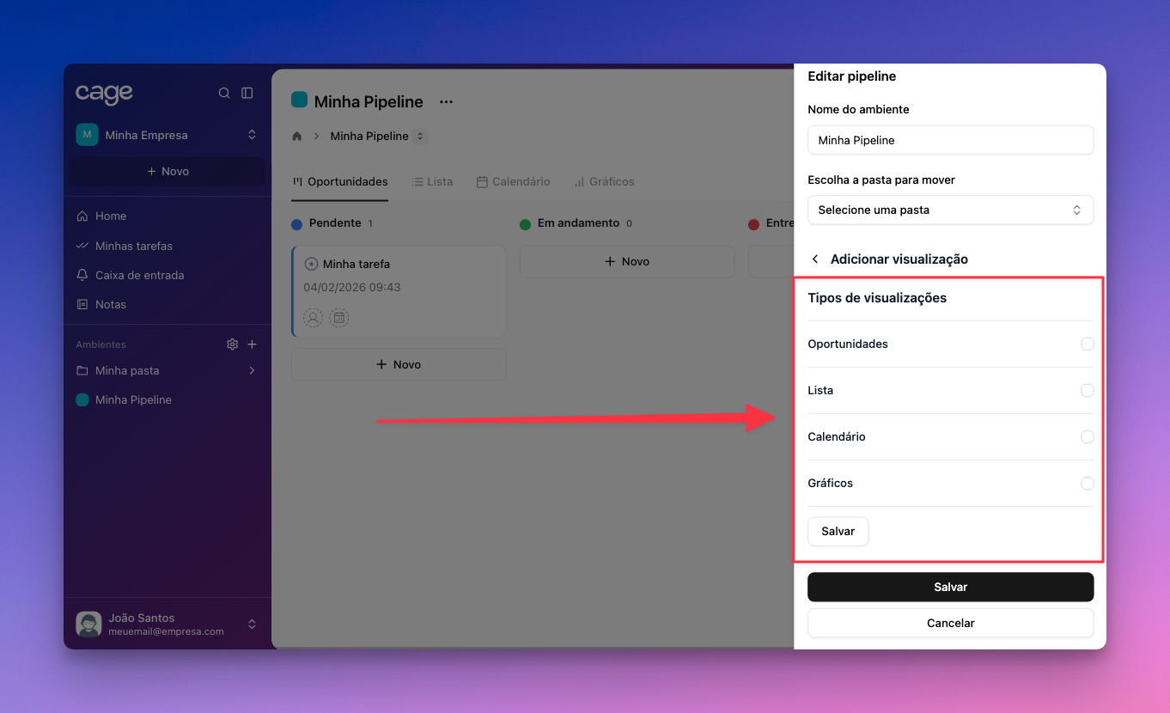Go back using arrow beside Adicionar visualização

click(x=815, y=259)
